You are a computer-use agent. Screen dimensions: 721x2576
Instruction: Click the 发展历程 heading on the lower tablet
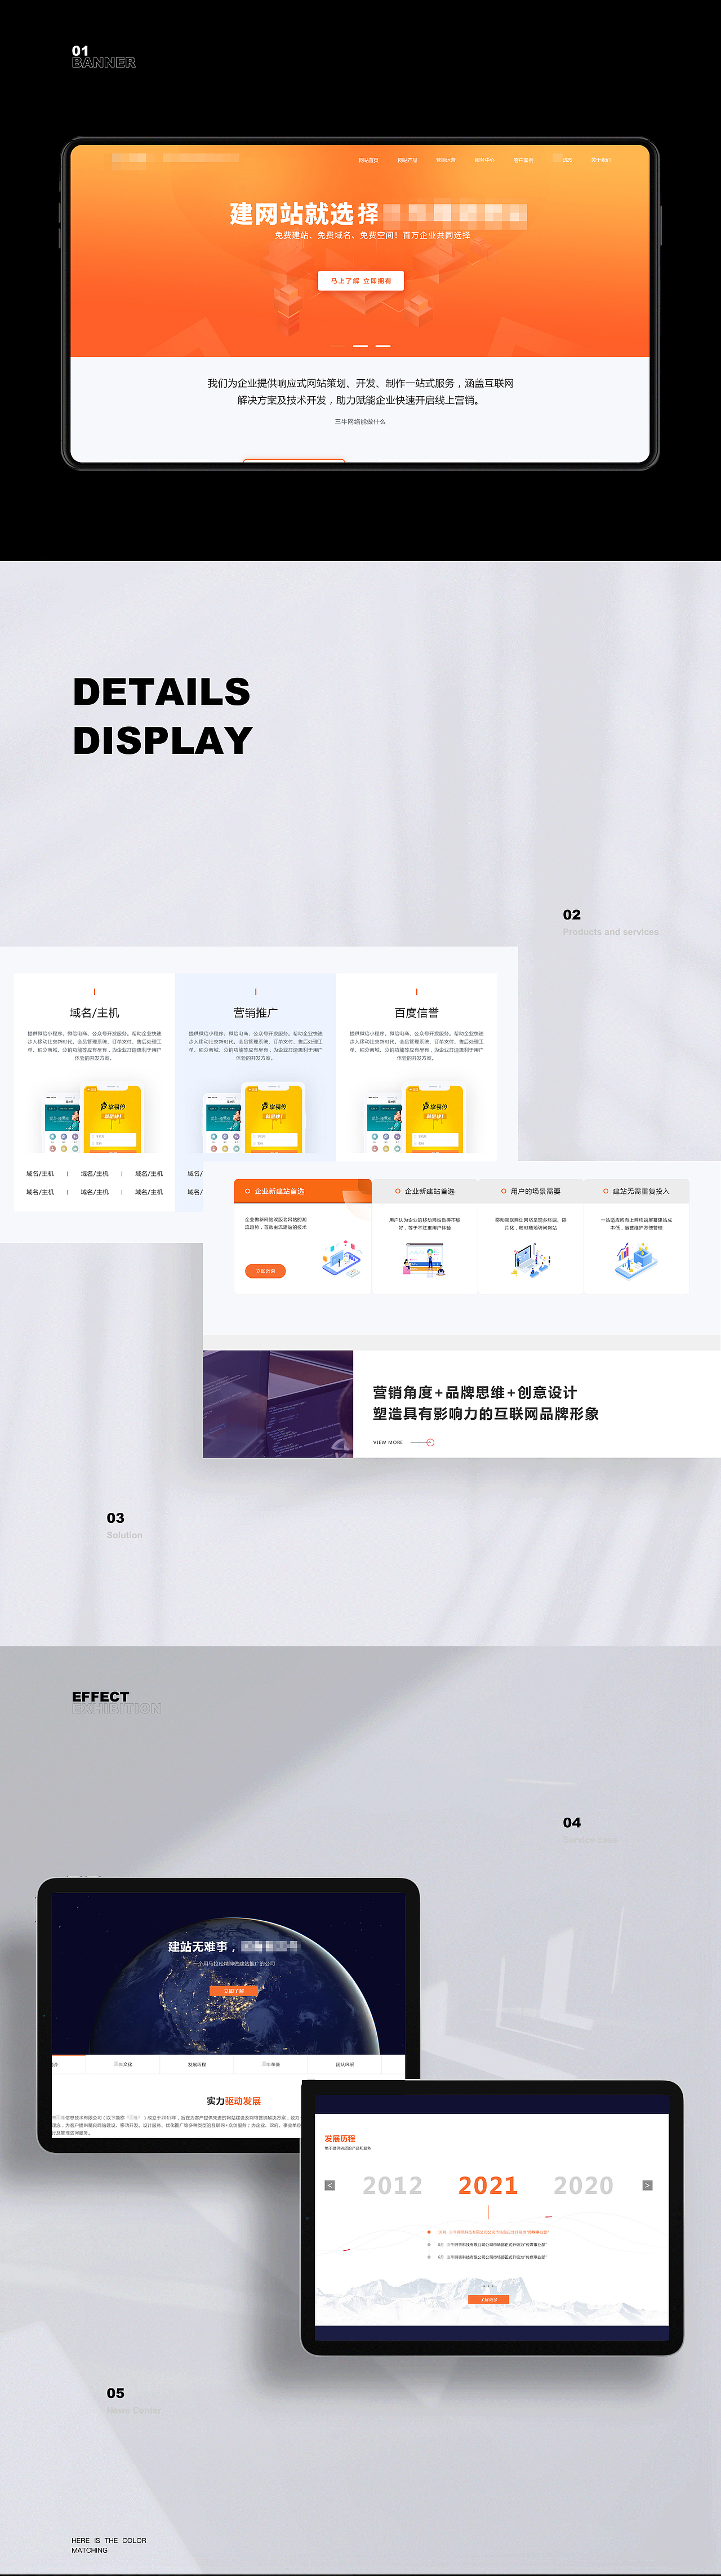340,2139
